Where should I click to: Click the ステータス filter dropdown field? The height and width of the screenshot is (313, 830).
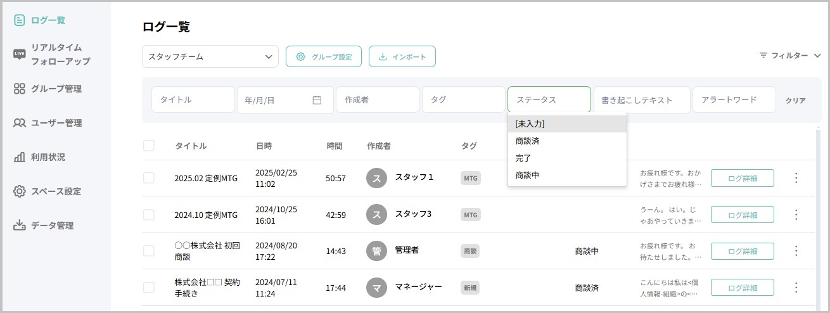549,100
